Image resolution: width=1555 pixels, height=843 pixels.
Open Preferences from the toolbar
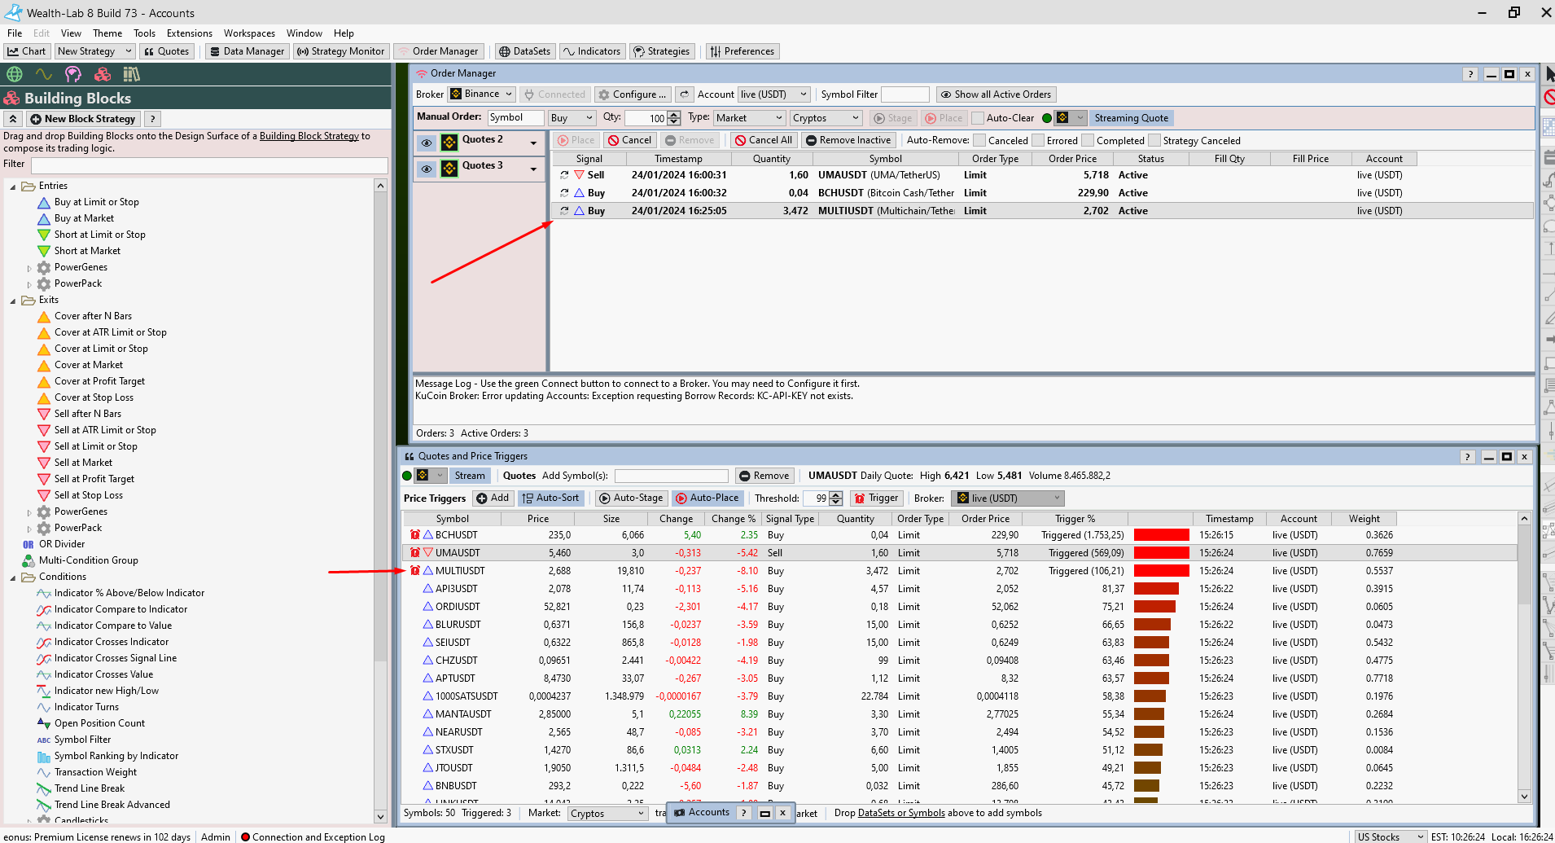[742, 51]
